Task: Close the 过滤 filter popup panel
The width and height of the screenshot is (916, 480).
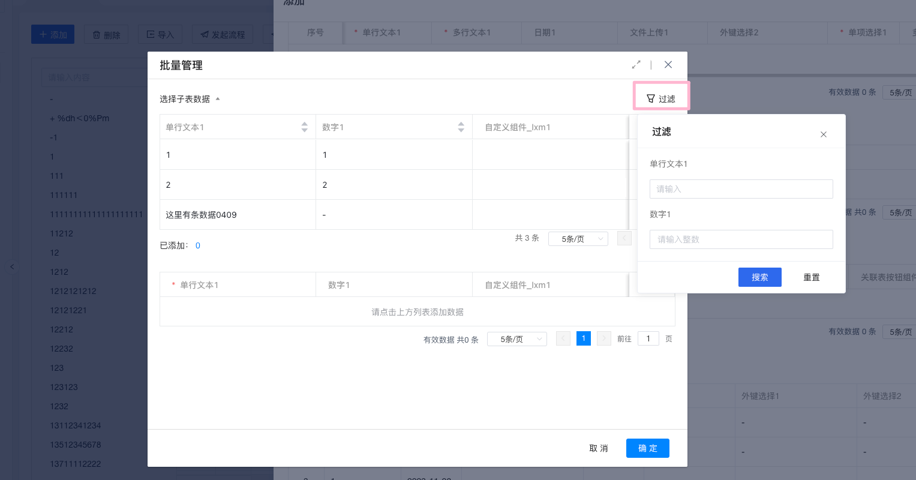Action: pyautogui.click(x=823, y=134)
